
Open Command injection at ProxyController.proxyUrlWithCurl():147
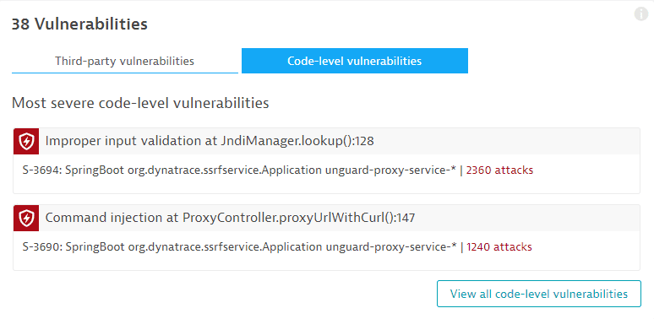click(x=230, y=218)
